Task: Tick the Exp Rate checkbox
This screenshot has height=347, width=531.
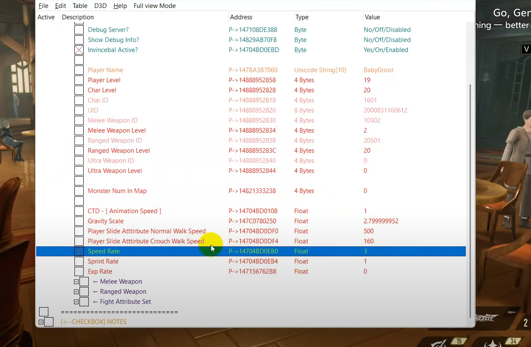Action: pyautogui.click(x=79, y=271)
